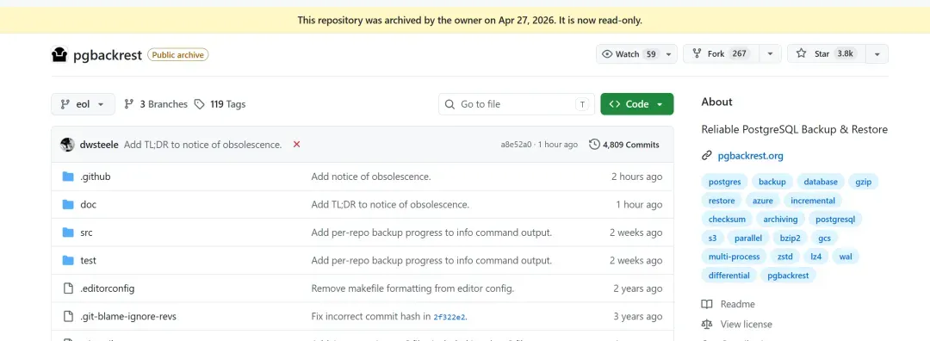
Task: Open the .git-blame-ignore-revs file
Action: tap(128, 317)
